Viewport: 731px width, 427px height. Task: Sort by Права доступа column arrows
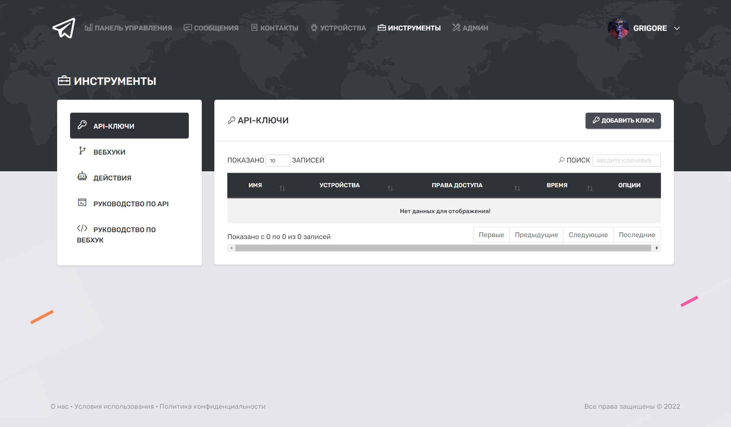pos(517,188)
